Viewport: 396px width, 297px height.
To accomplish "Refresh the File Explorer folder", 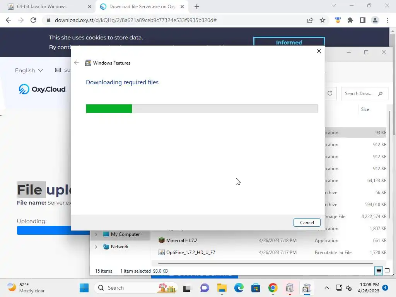I will pos(330,93).
